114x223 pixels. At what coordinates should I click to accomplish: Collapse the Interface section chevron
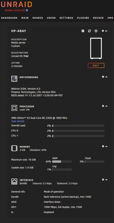tap(106, 180)
